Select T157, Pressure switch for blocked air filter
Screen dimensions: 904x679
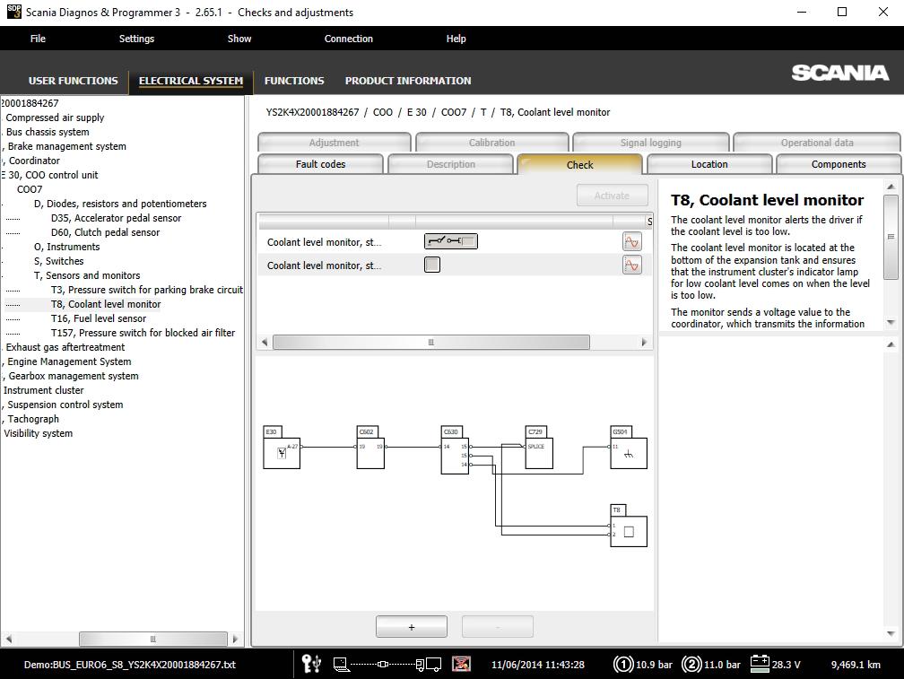click(143, 333)
